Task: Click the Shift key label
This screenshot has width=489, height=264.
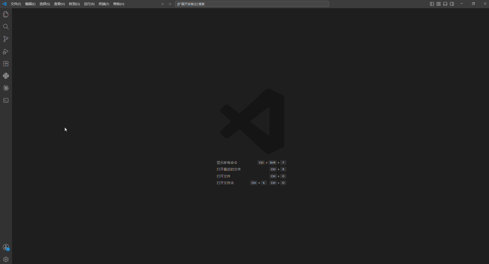Action: pos(273,163)
